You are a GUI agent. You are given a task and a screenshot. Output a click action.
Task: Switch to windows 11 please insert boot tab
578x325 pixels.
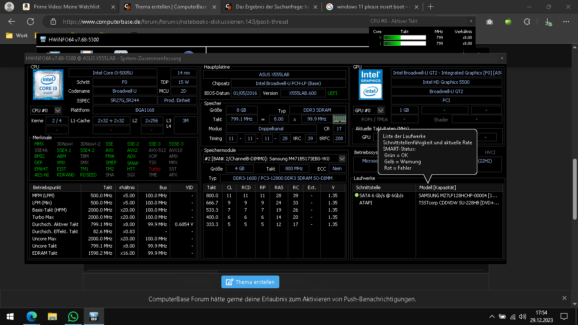pos(372,7)
